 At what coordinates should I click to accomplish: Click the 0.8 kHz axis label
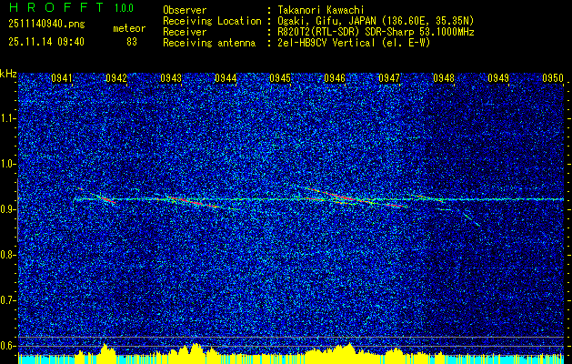coord(8,255)
